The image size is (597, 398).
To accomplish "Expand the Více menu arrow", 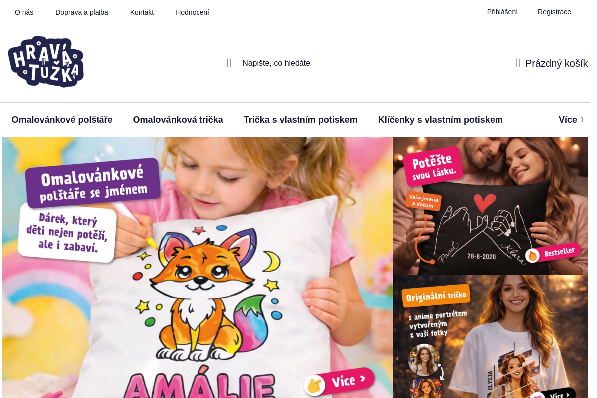I will [x=582, y=120].
